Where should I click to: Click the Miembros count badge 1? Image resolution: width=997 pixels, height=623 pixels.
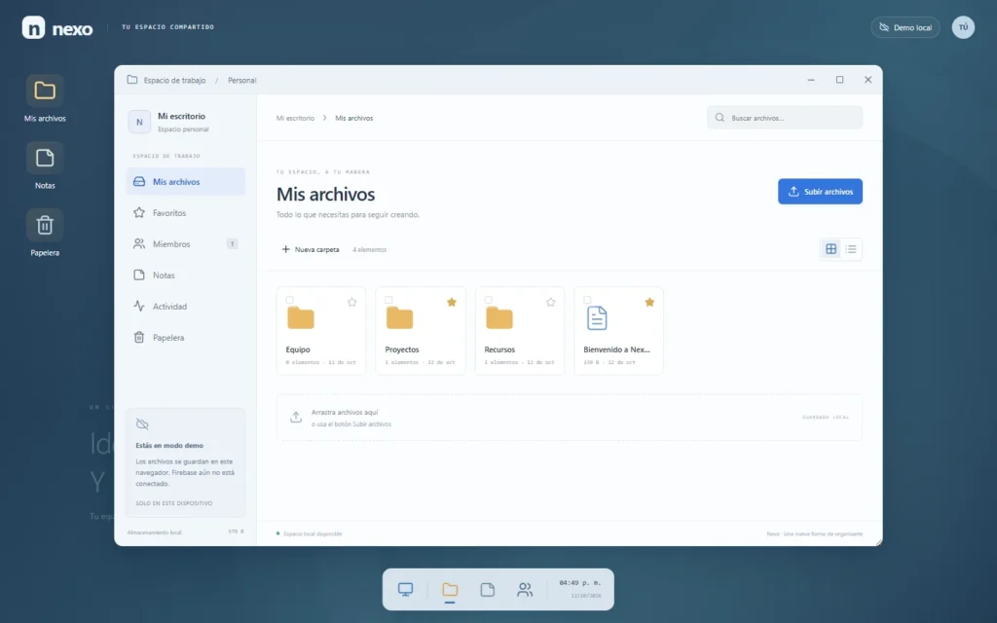click(232, 244)
